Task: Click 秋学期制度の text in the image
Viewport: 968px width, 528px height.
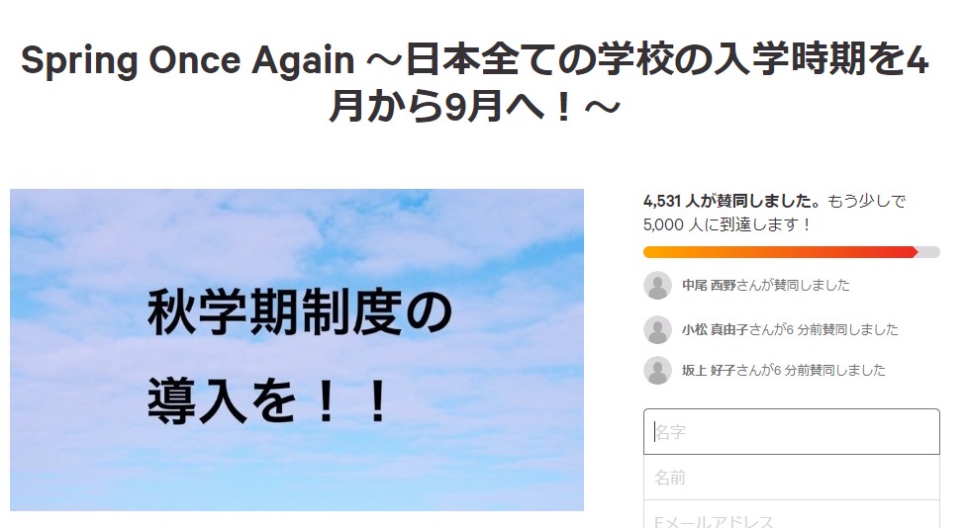Action: 300,312
